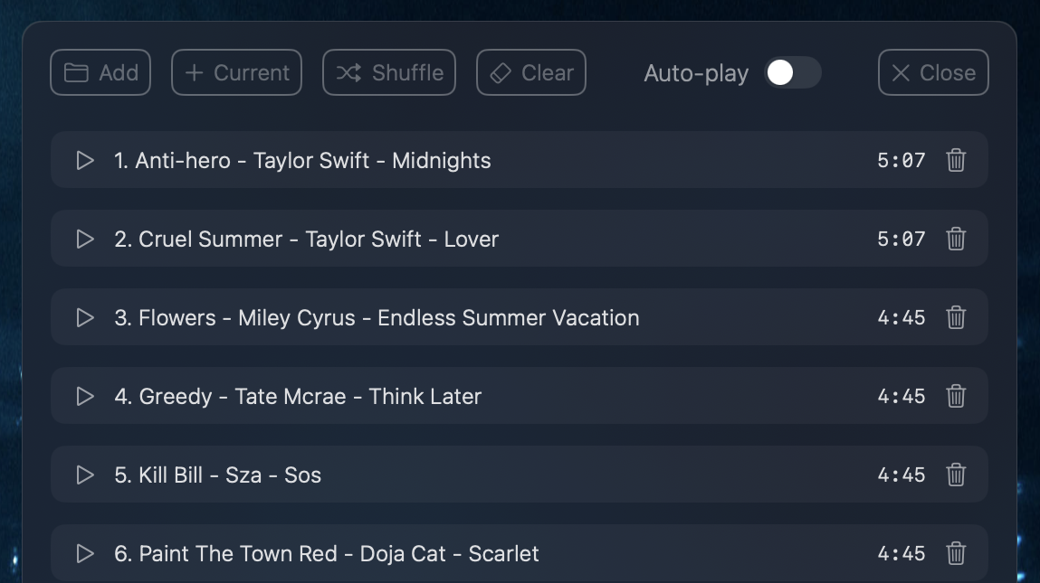Play Greedy by Tate Mcrae
This screenshot has height=583, width=1040.
[85, 397]
